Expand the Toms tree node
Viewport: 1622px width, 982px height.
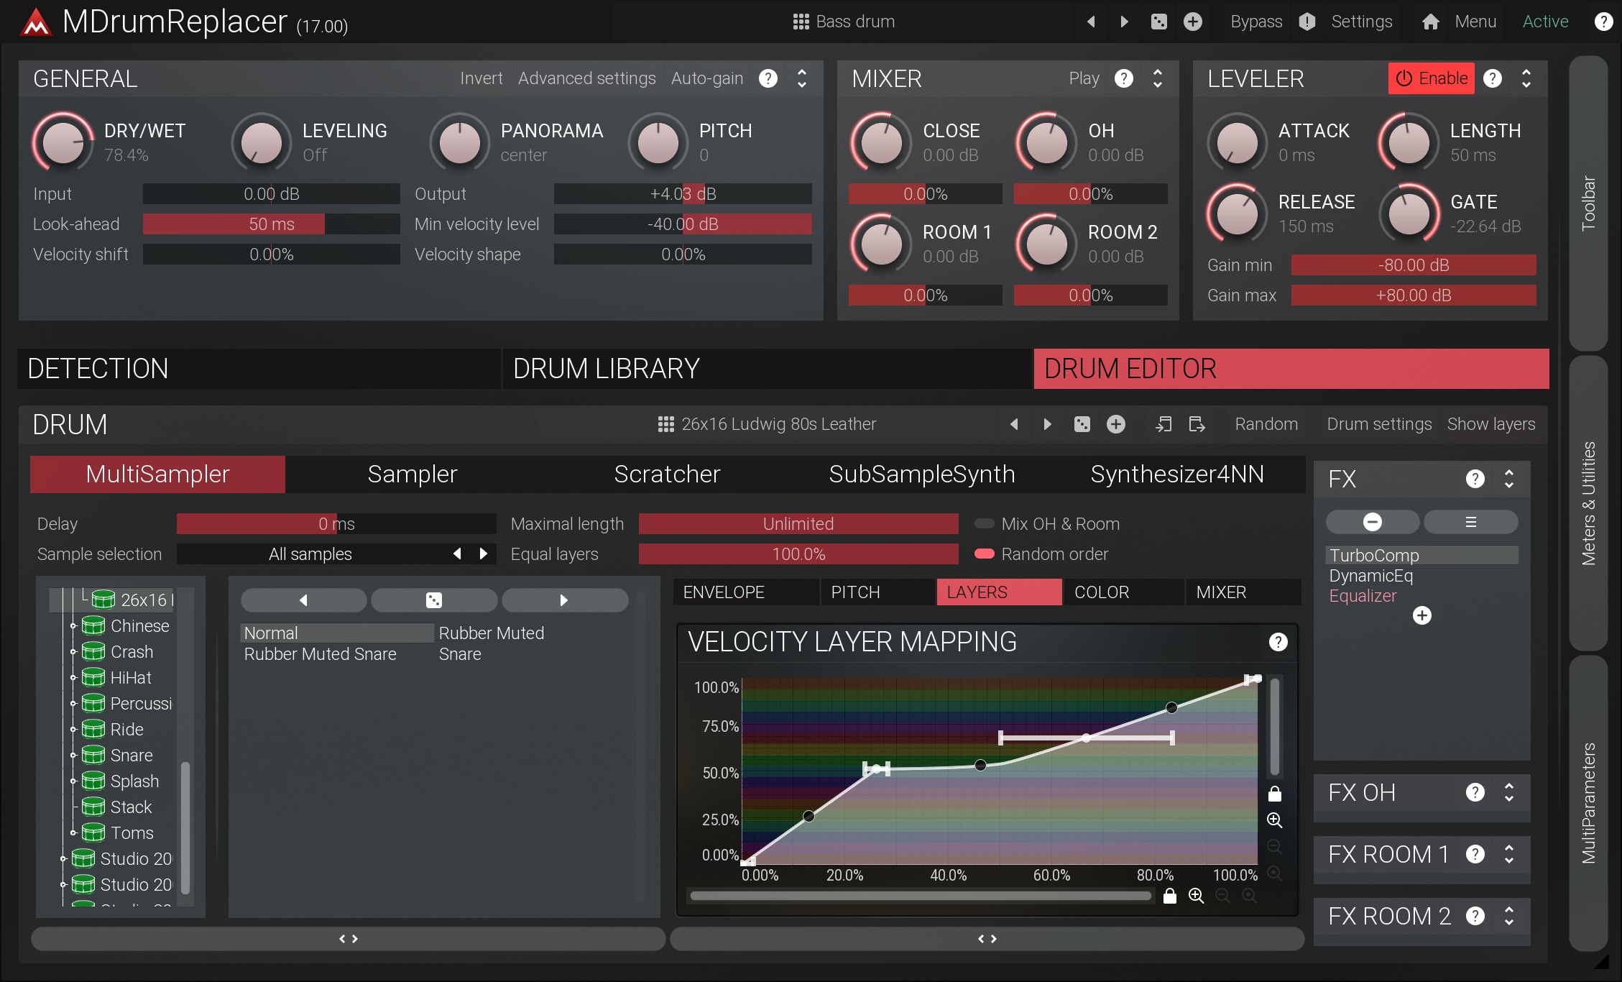pos(73,833)
